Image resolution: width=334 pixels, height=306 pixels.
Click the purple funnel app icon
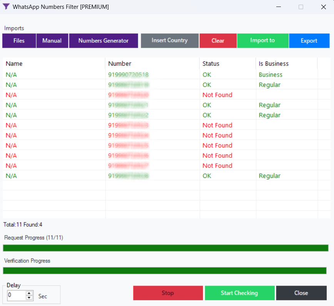point(6,7)
